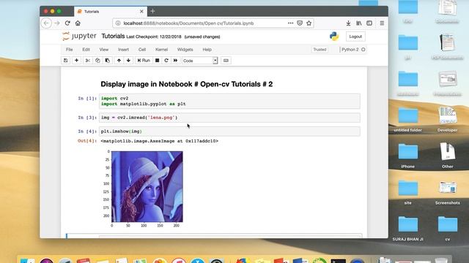Click the Jupyter logo

click(79, 37)
